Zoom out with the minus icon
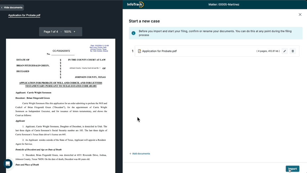This screenshot has height=173, width=307. pyautogui.click(x=61, y=32)
